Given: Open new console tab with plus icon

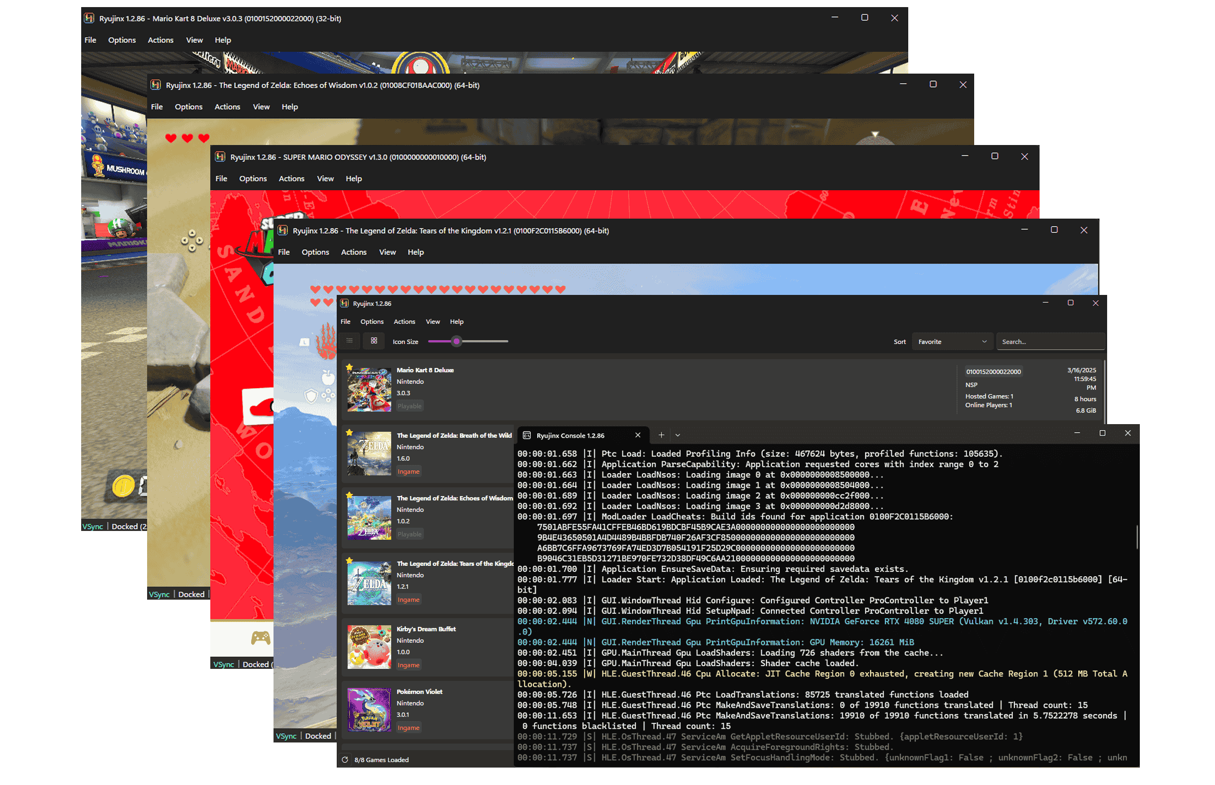Looking at the screenshot, I should pos(661,435).
